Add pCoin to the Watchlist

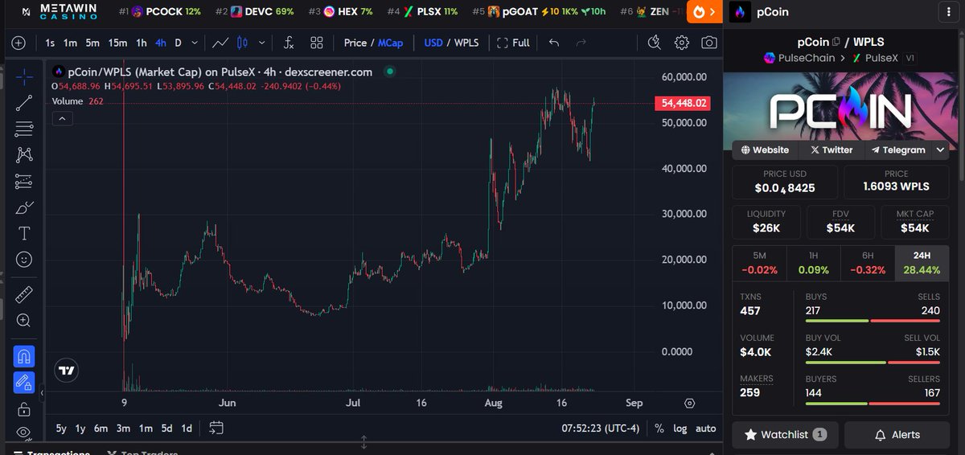(x=785, y=434)
